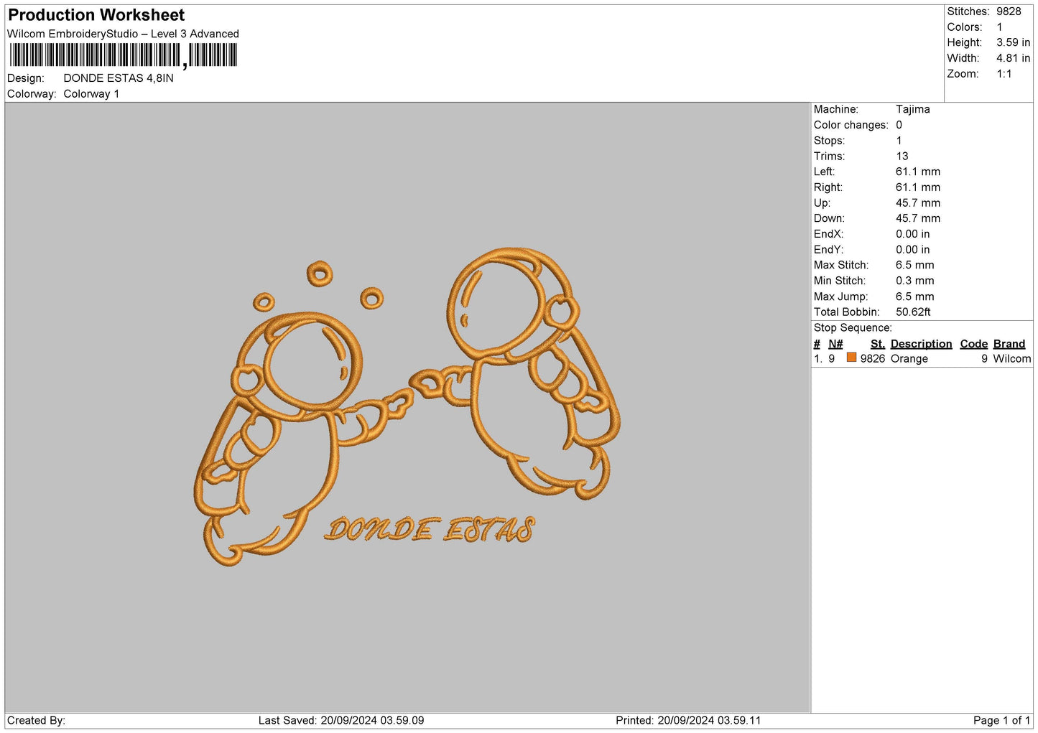Click the barcode under the software name

[123, 55]
